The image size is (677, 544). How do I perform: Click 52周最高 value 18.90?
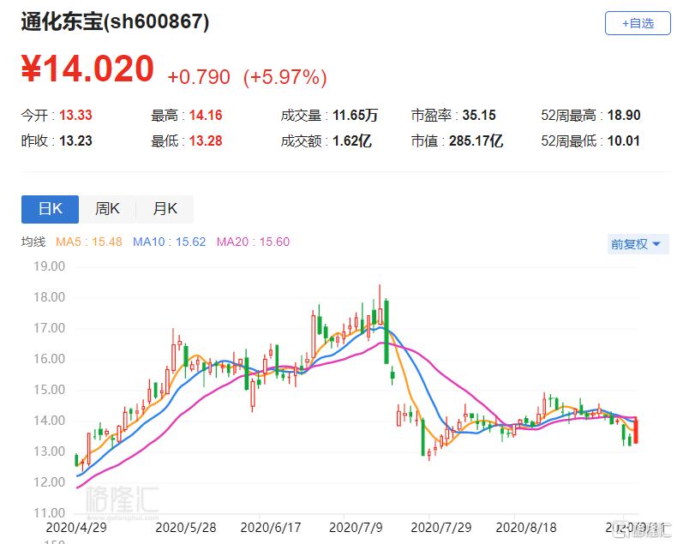pyautogui.click(x=624, y=116)
